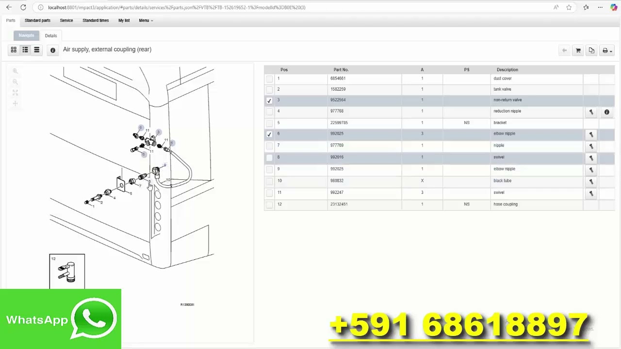
Task: Select the hose coupling description
Action: pyautogui.click(x=506, y=204)
